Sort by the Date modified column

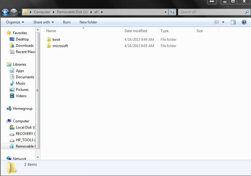[x=136, y=31]
